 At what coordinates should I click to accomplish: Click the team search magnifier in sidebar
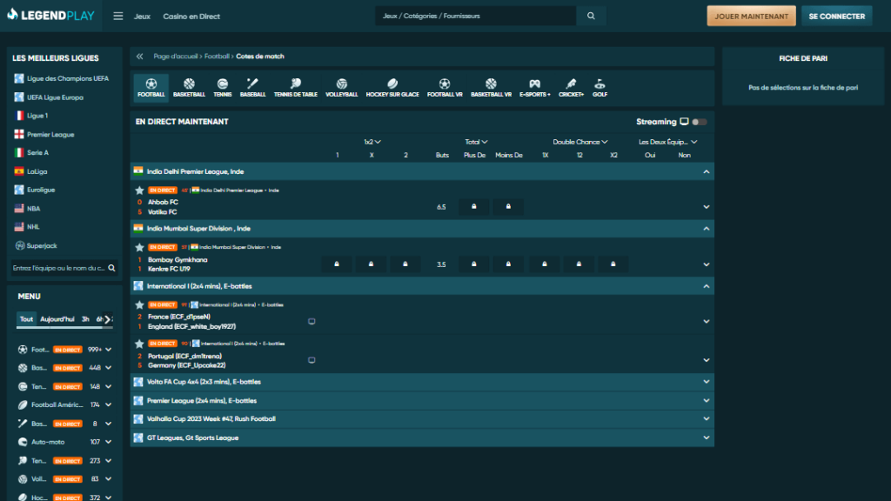[112, 268]
